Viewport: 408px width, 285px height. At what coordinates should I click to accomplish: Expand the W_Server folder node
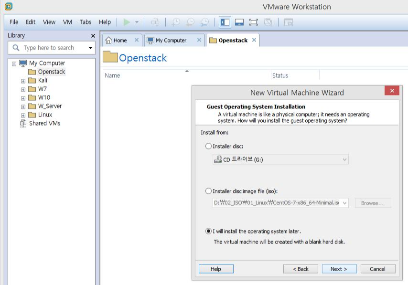click(x=23, y=106)
